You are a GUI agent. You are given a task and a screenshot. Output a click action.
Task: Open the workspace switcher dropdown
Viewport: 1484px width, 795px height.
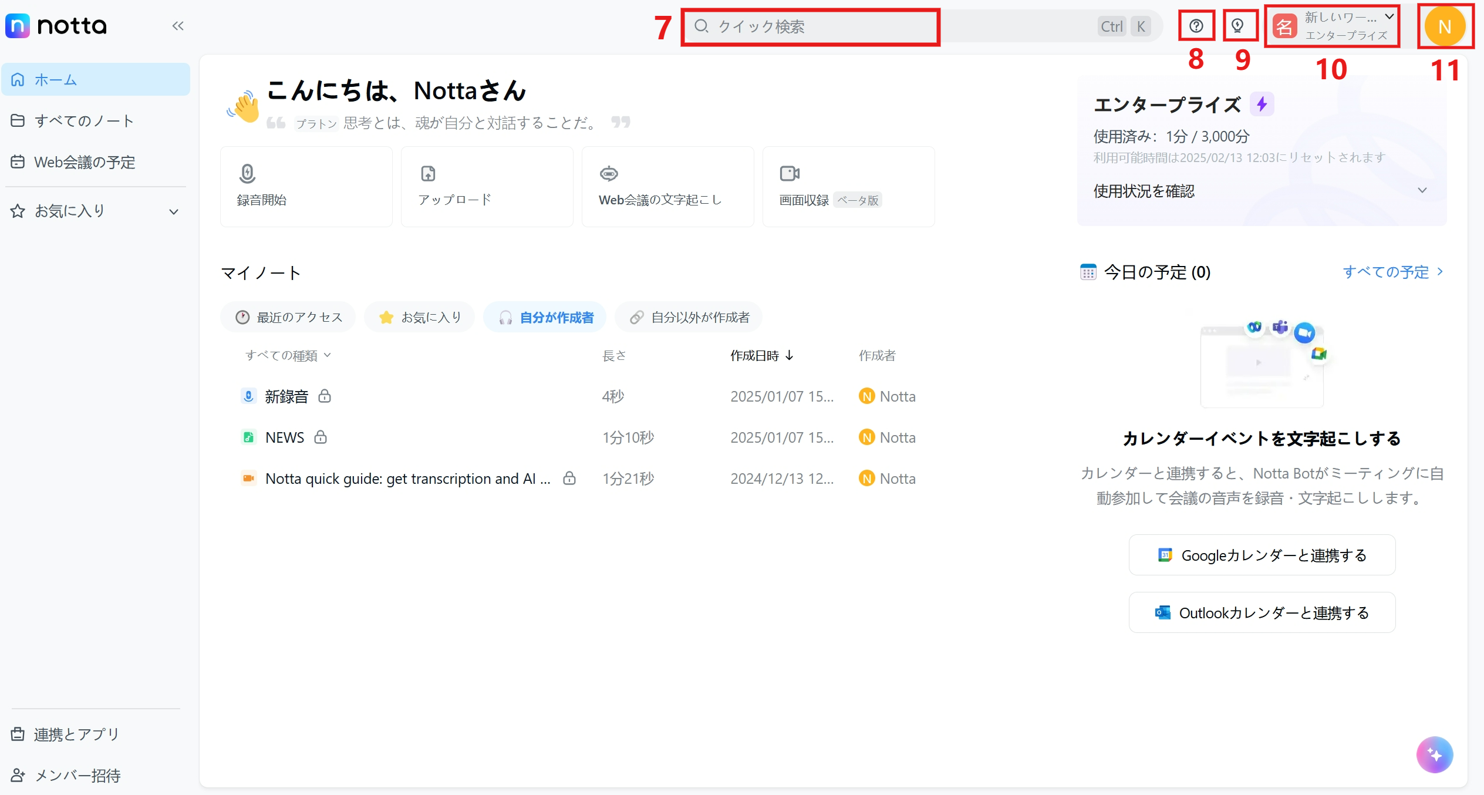(x=1333, y=26)
